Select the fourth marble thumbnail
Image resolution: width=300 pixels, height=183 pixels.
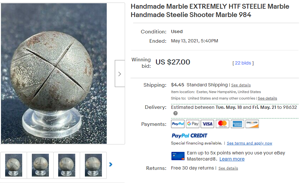tap(93, 165)
